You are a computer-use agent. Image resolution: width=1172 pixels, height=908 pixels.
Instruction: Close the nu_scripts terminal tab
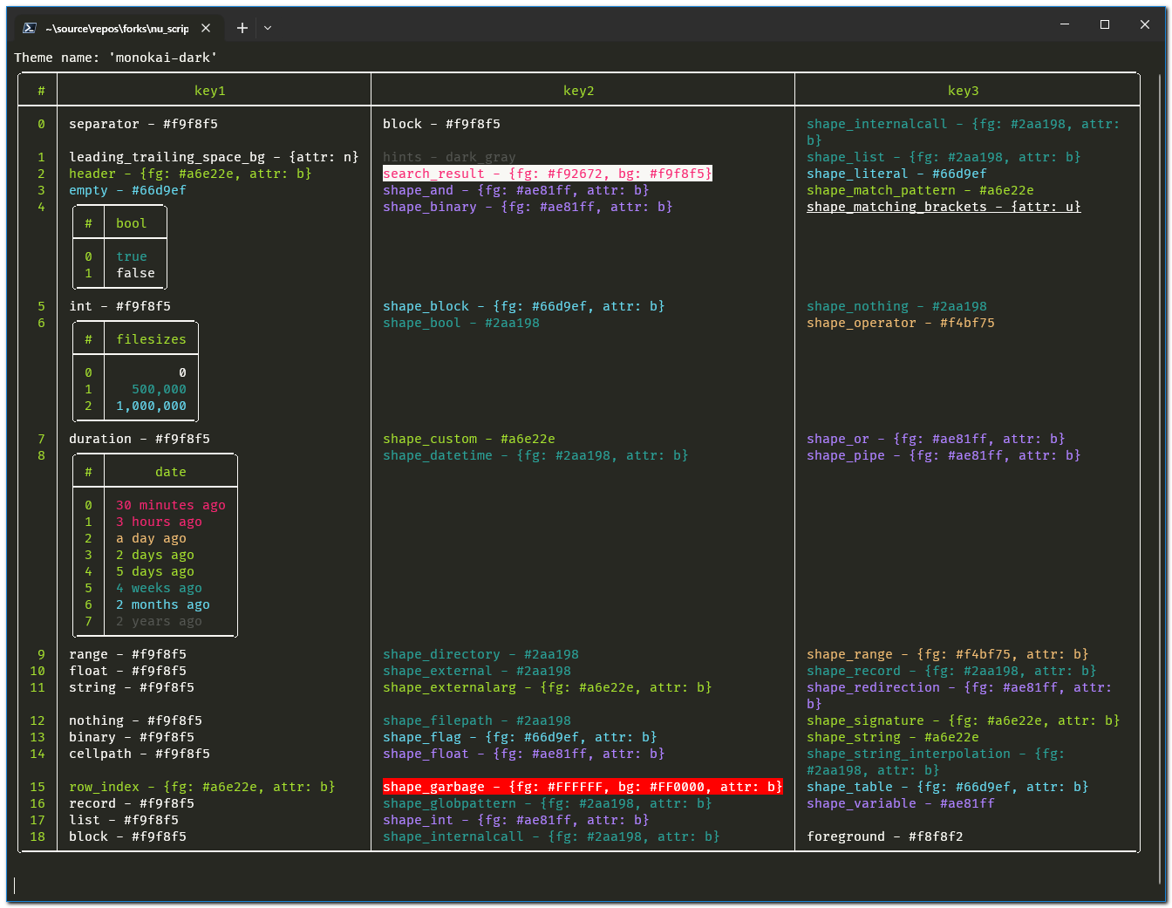(206, 28)
